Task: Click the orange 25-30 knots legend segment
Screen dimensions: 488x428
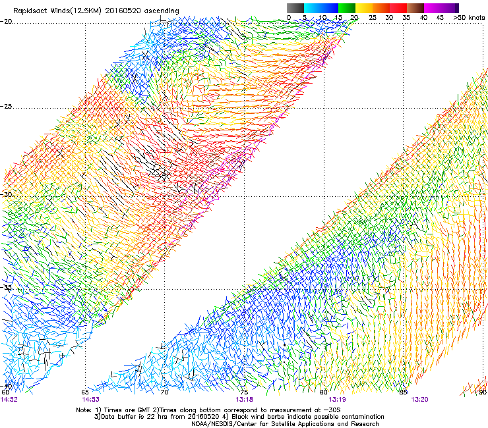Action: click(381, 8)
